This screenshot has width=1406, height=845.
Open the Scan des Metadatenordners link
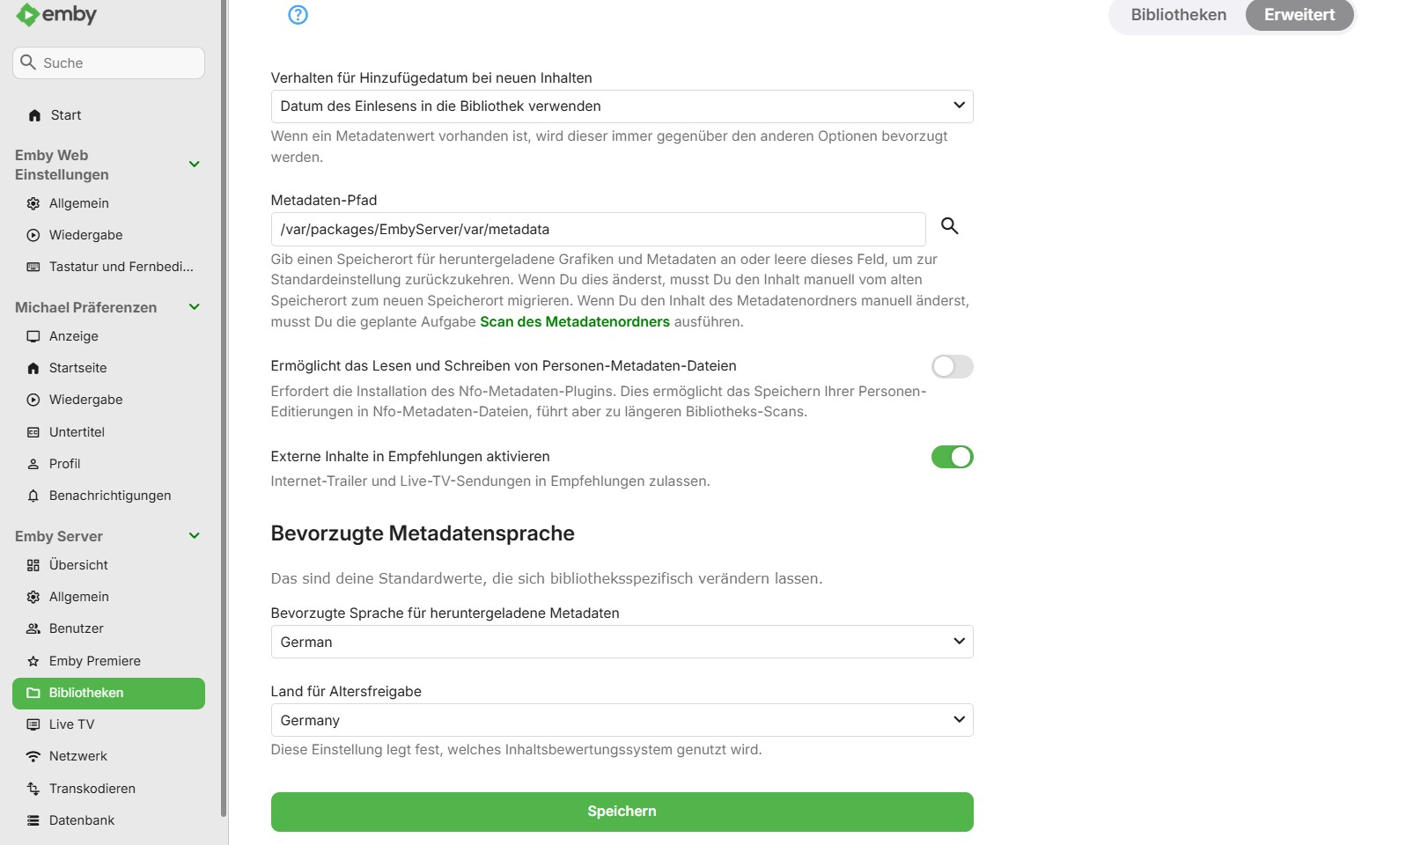click(x=575, y=322)
